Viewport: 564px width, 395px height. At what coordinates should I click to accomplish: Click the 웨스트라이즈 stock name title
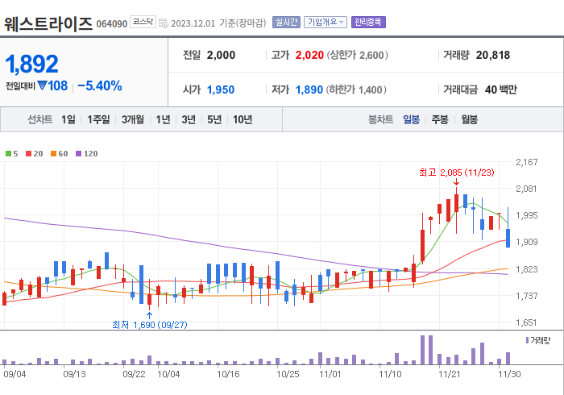point(48,23)
